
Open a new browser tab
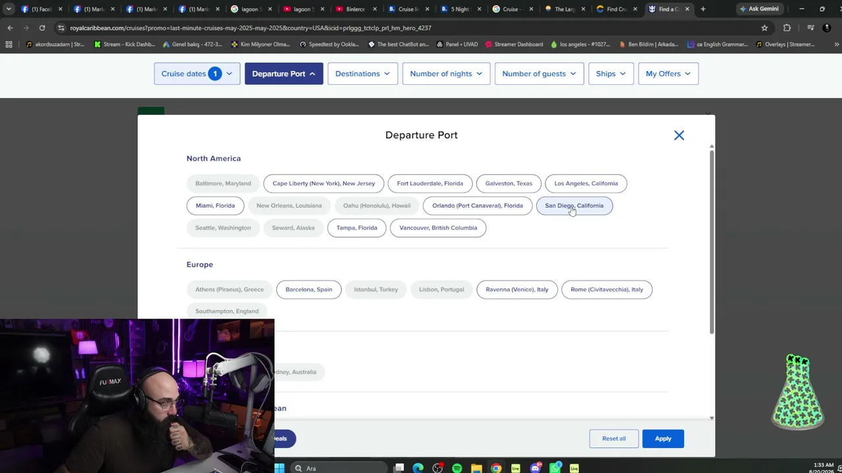[x=703, y=9]
